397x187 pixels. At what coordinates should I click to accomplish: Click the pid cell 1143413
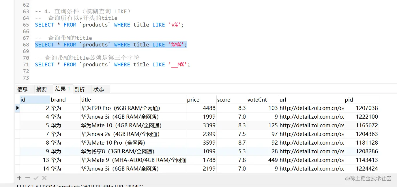(x=362, y=160)
